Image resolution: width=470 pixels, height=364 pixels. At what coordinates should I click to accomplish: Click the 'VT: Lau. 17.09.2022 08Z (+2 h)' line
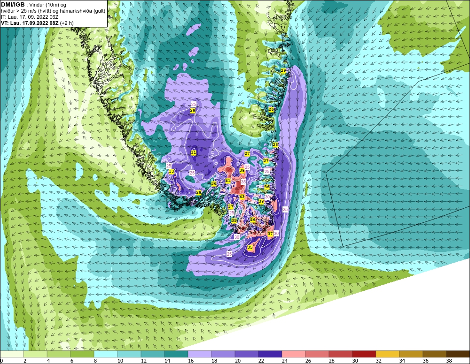[x=37, y=23]
